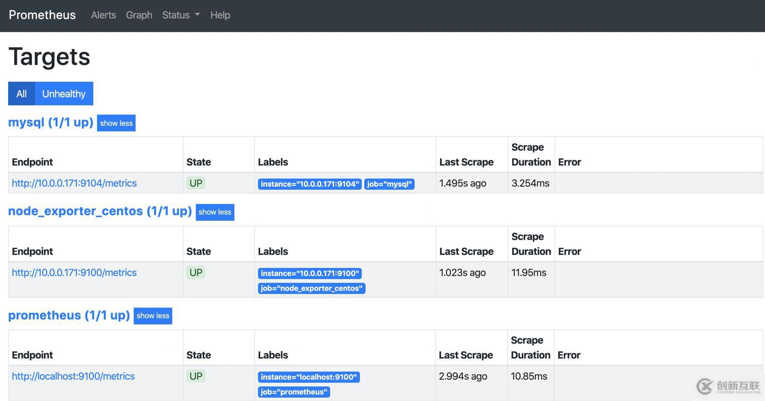Open http://10.0.0.171:9100/metrics endpoint
The height and width of the screenshot is (401, 765).
74,273
